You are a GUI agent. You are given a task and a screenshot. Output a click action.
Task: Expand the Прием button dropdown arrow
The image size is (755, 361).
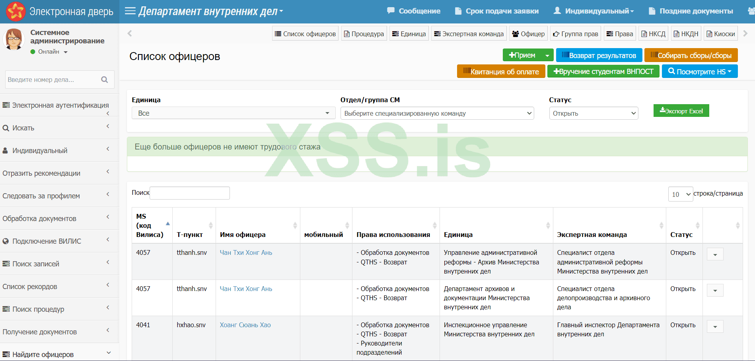click(x=547, y=55)
